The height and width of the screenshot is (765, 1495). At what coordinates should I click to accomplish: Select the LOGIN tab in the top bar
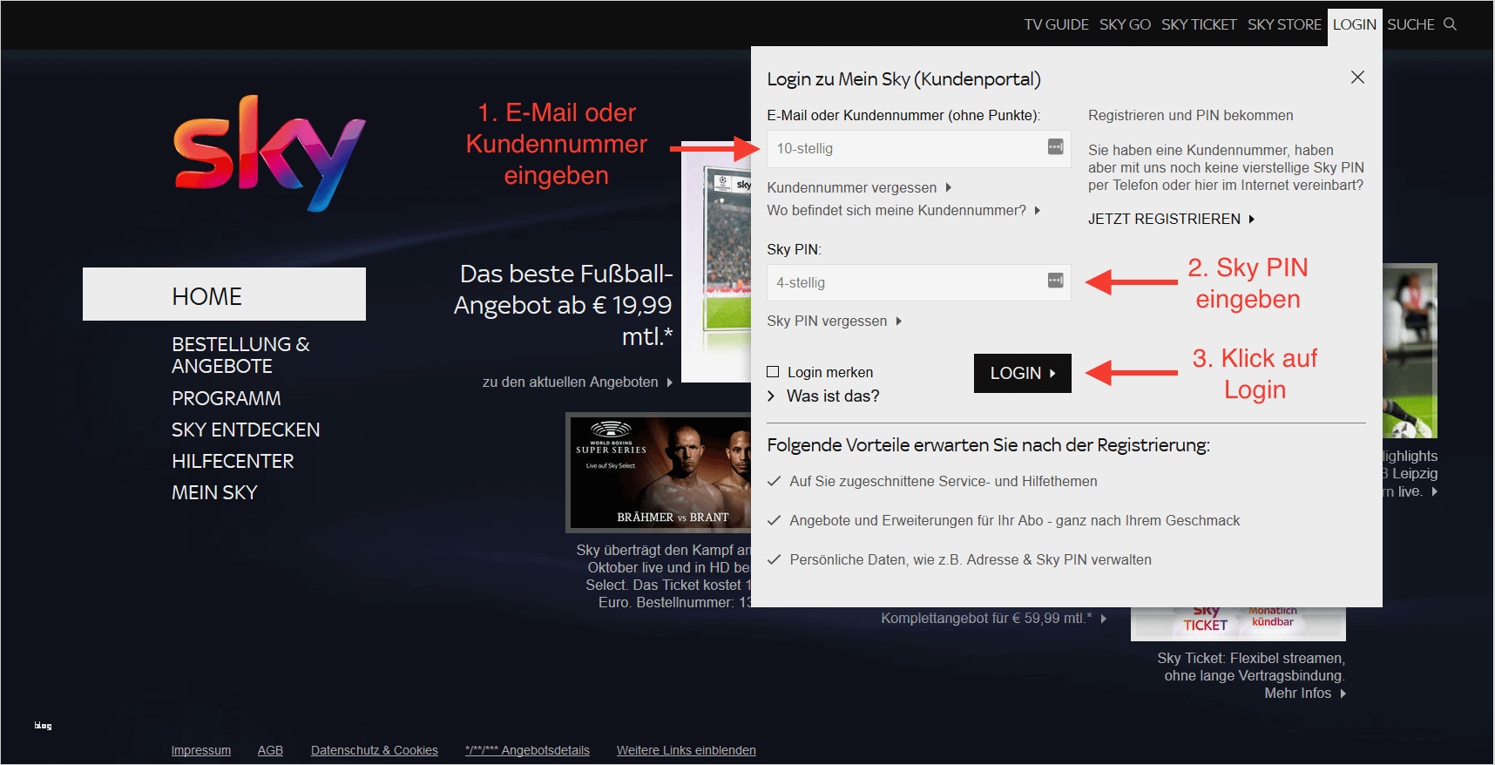[1355, 24]
